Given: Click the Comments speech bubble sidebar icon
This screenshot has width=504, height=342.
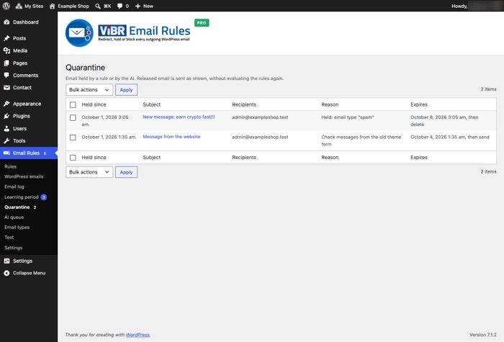Looking at the screenshot, I should [x=6, y=75].
